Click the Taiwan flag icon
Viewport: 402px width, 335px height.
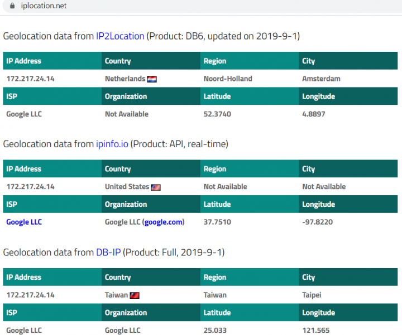(135, 295)
